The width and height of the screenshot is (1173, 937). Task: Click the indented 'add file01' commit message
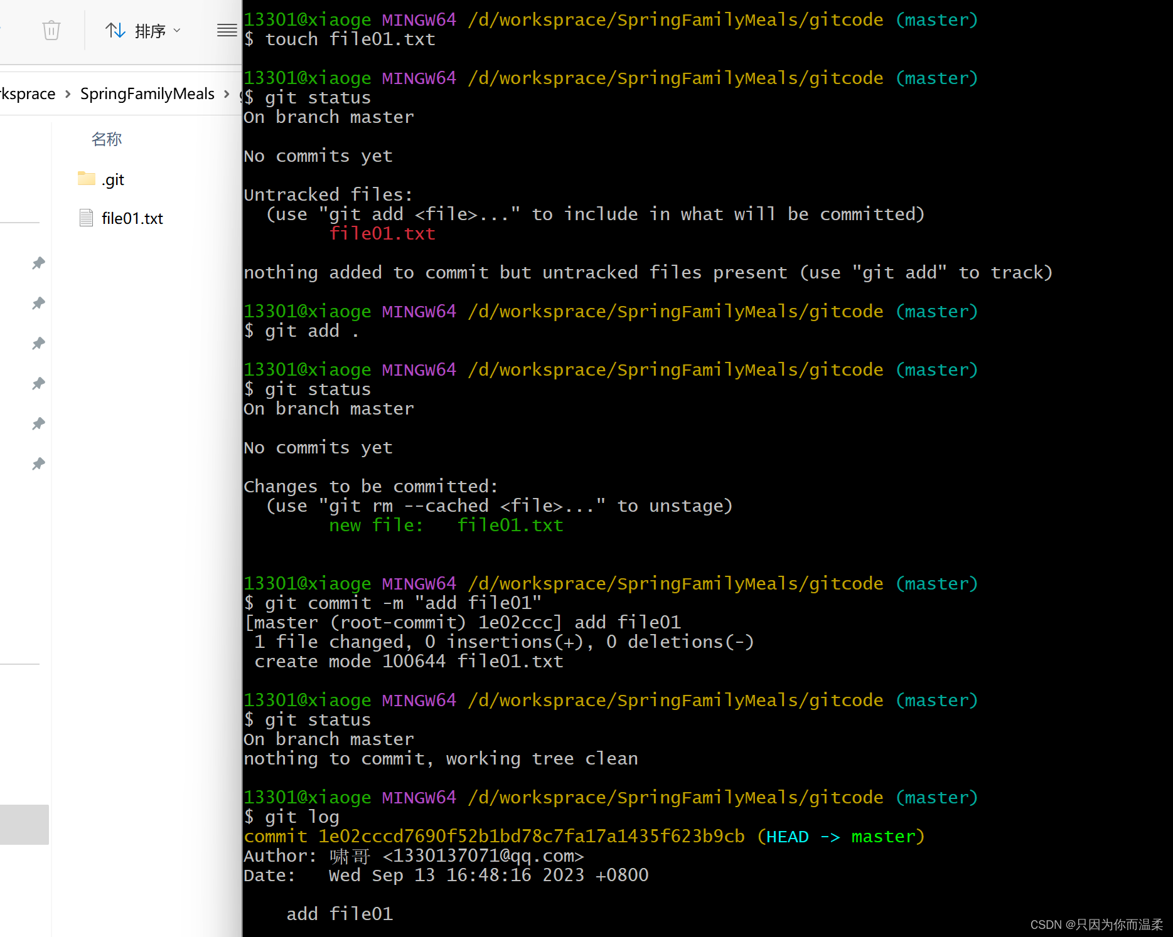(340, 914)
